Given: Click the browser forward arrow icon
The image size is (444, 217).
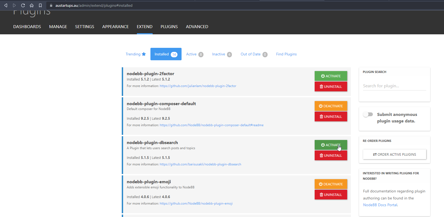Looking at the screenshot, I should click(x=14, y=5).
